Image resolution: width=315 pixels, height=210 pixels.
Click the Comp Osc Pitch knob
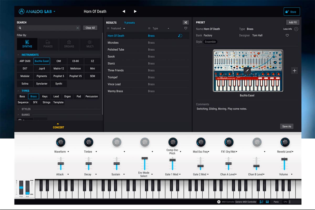point(172,142)
